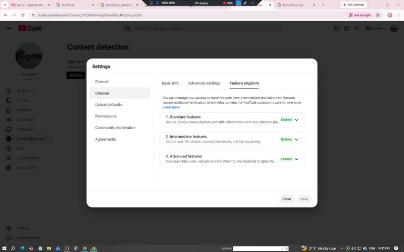Click the Settings gear icon in sidebar
404x252 pixels.
tap(9, 228)
